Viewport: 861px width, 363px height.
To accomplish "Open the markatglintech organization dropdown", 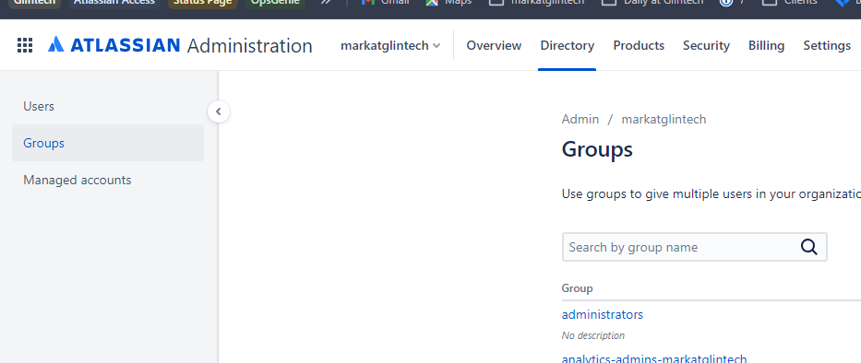I will 390,45.
